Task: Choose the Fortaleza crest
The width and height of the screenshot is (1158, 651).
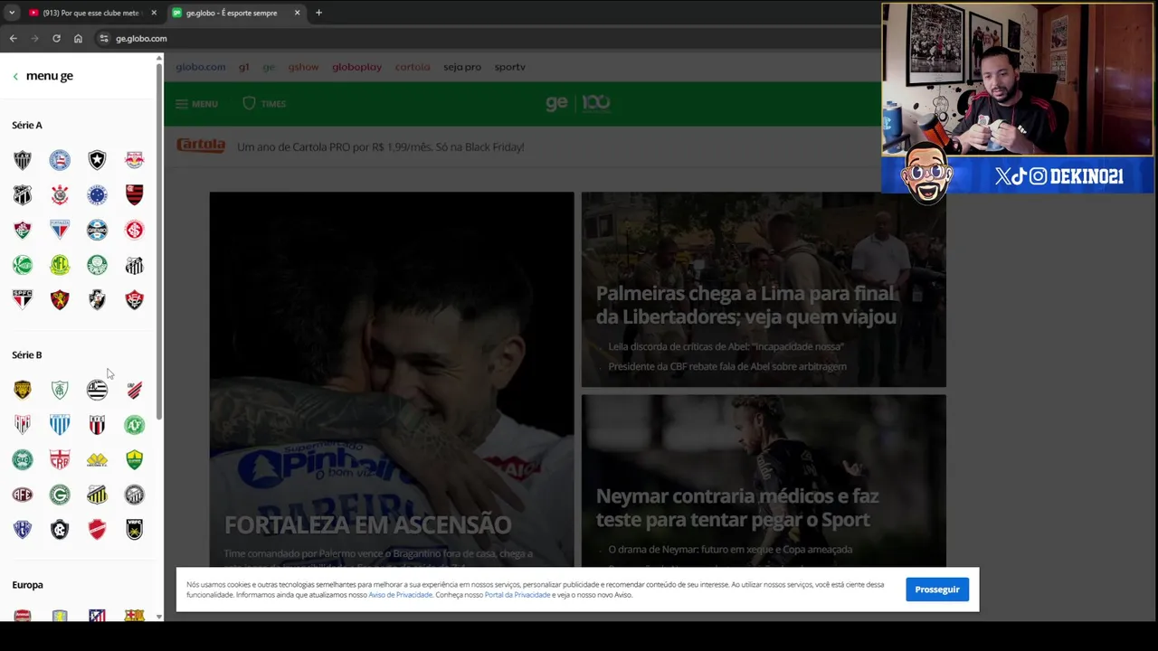Action: [60, 230]
